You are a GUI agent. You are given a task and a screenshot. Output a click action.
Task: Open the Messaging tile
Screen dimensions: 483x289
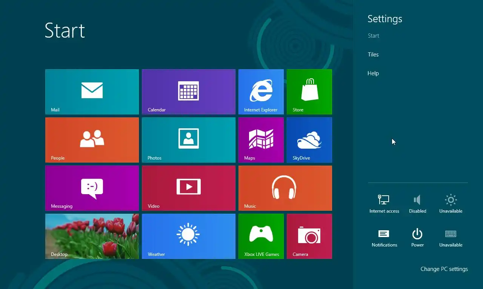[x=92, y=188]
